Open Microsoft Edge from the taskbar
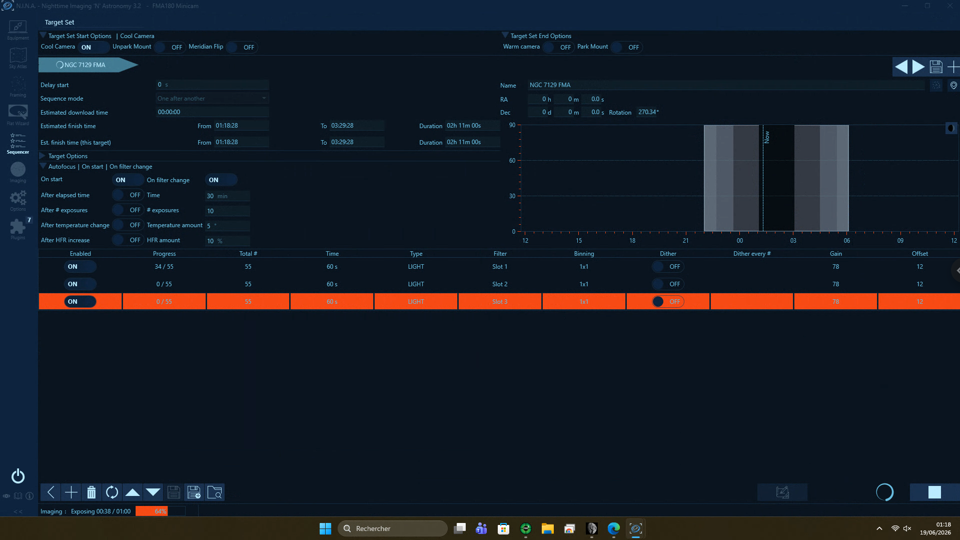 click(613, 528)
